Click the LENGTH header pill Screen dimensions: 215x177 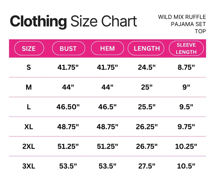click(x=146, y=48)
